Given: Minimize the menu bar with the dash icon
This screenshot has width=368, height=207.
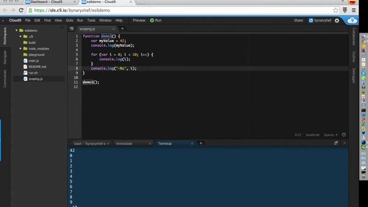Looking at the screenshot, I should (3, 21).
